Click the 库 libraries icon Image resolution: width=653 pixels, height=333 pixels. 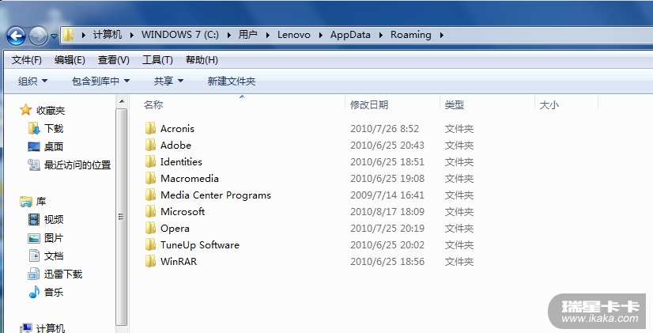(26, 202)
